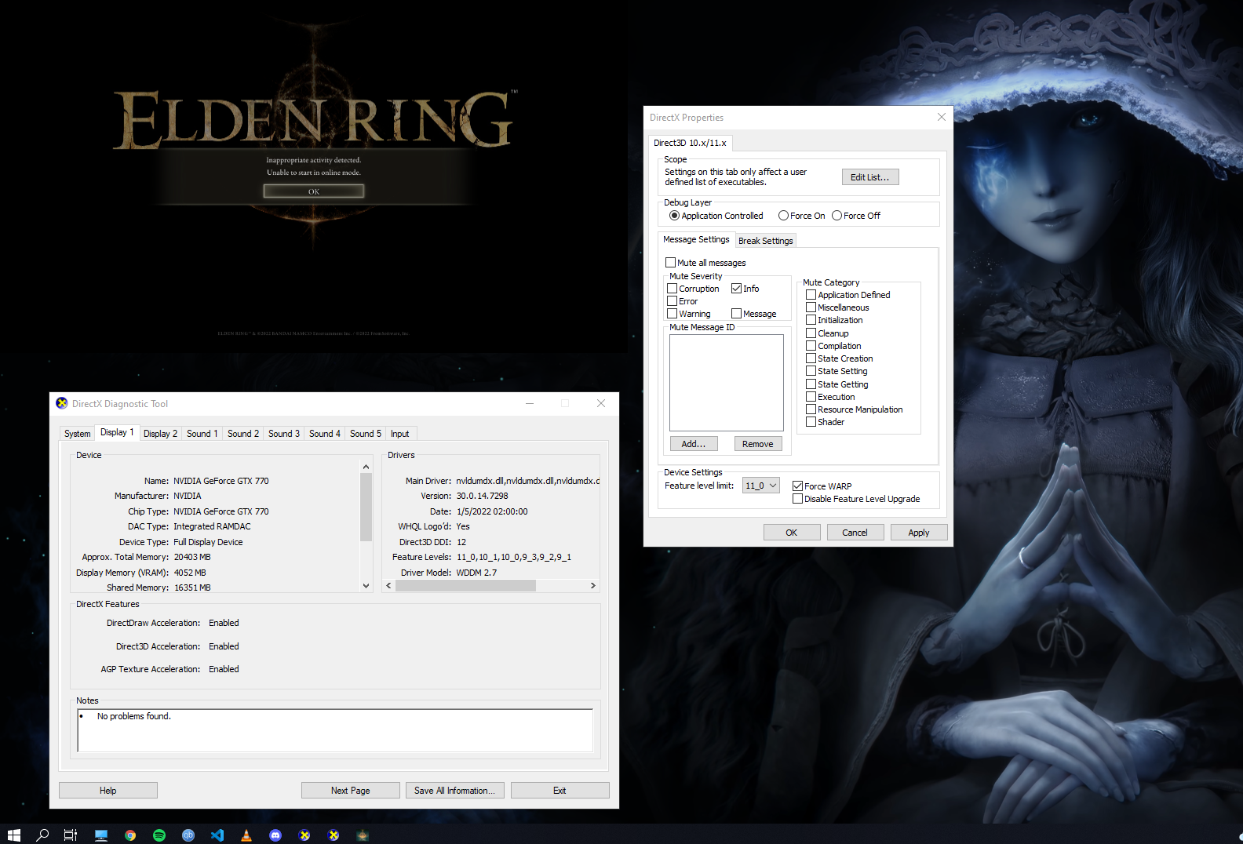The image size is (1243, 844).
Task: Select Direct3D 10.x/11.x tab
Action: (690, 143)
